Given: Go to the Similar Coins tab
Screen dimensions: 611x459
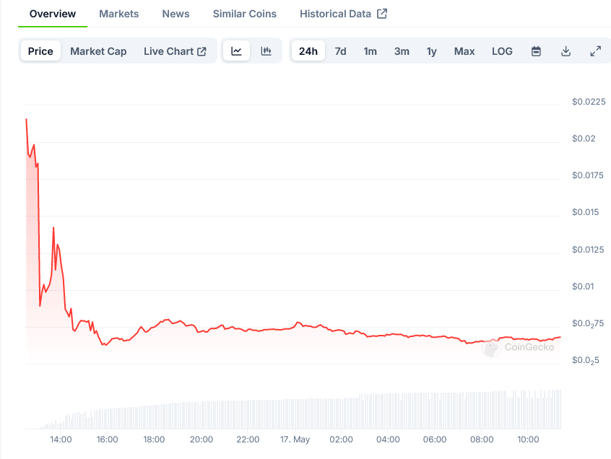Looking at the screenshot, I should tap(244, 14).
